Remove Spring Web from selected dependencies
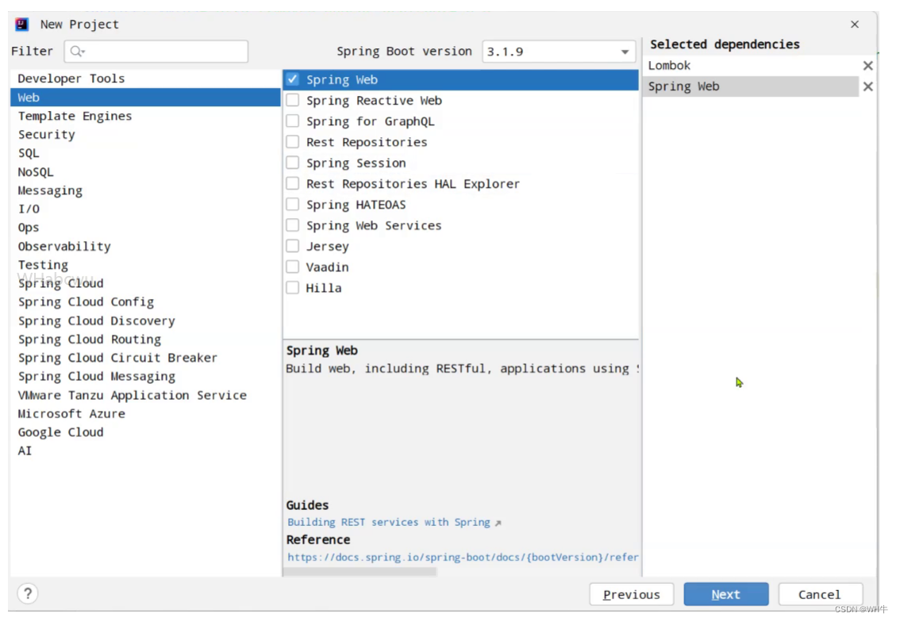This screenshot has width=900, height=621. click(x=868, y=86)
